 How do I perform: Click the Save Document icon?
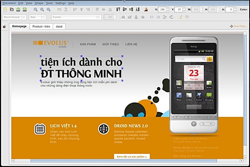[18, 9]
